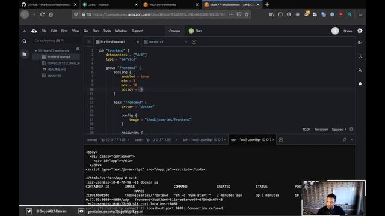Open the Collaborate panel icon
385x216 pixels.
[x=360, y=43]
